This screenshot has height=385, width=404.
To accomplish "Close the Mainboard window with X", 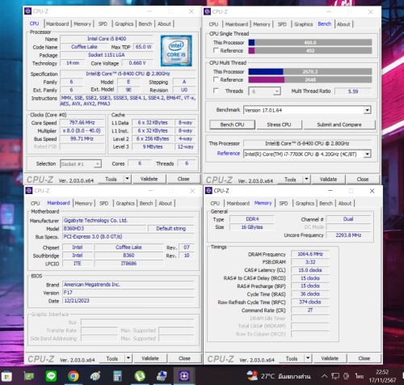I will pyautogui.click(x=192, y=191).
